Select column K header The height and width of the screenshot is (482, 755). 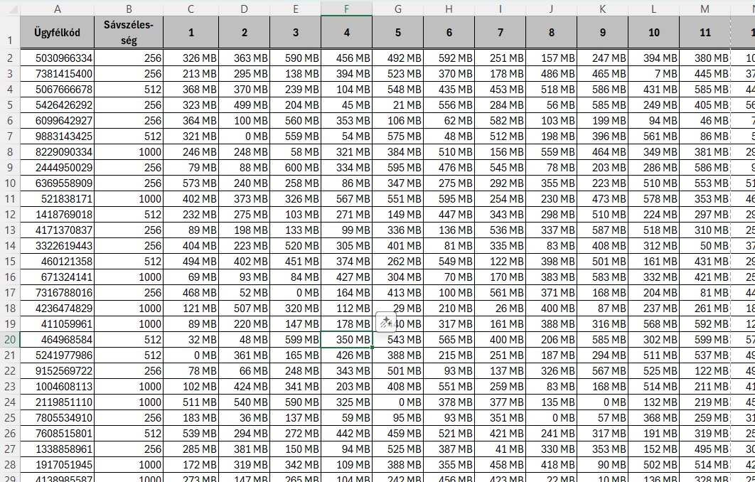603,9
